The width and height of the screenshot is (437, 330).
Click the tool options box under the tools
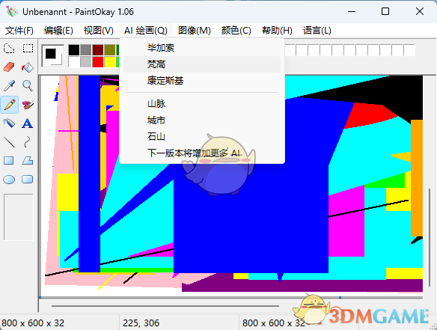point(19,217)
